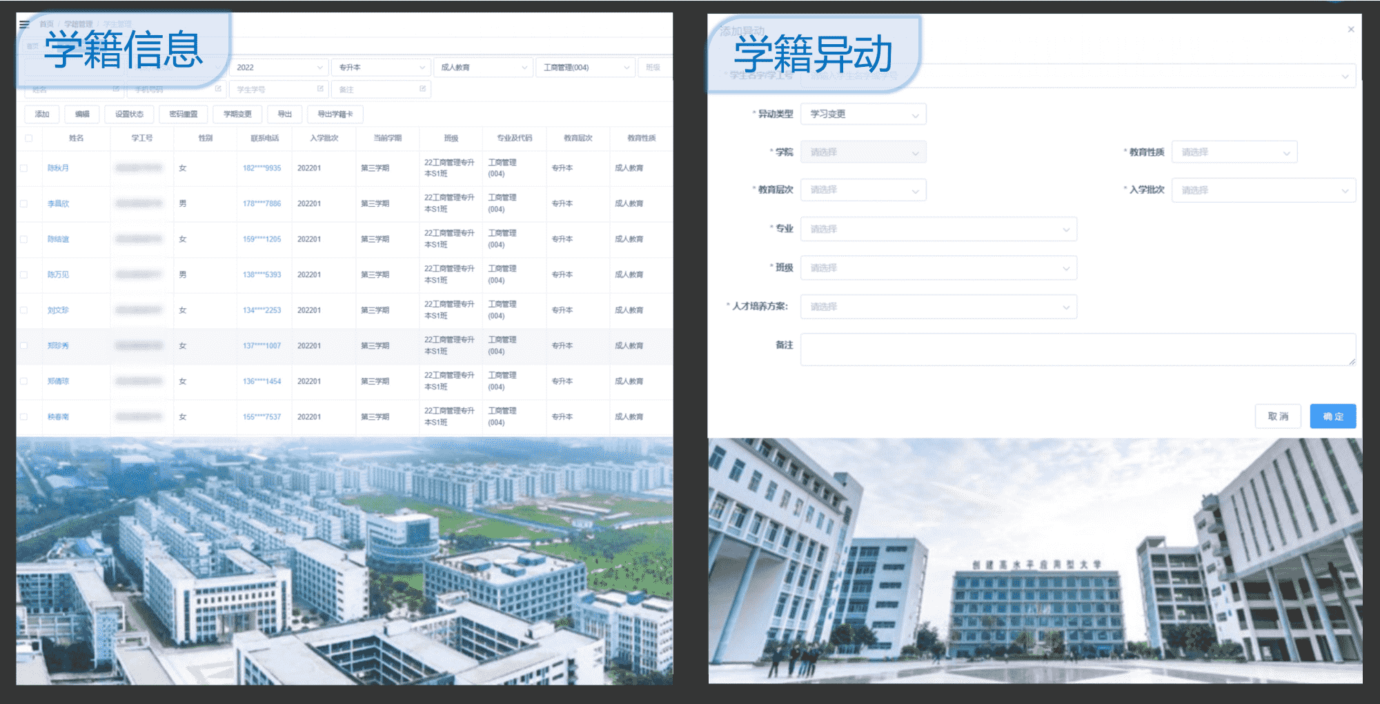Check the row with phone 159****1205
The width and height of the screenshot is (1380, 704).
pos(24,239)
